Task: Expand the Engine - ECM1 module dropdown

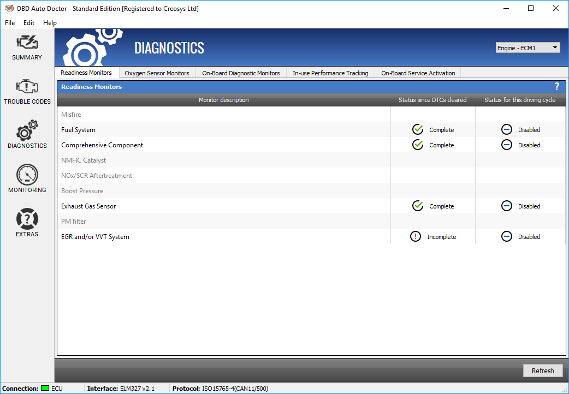Action: (x=528, y=48)
